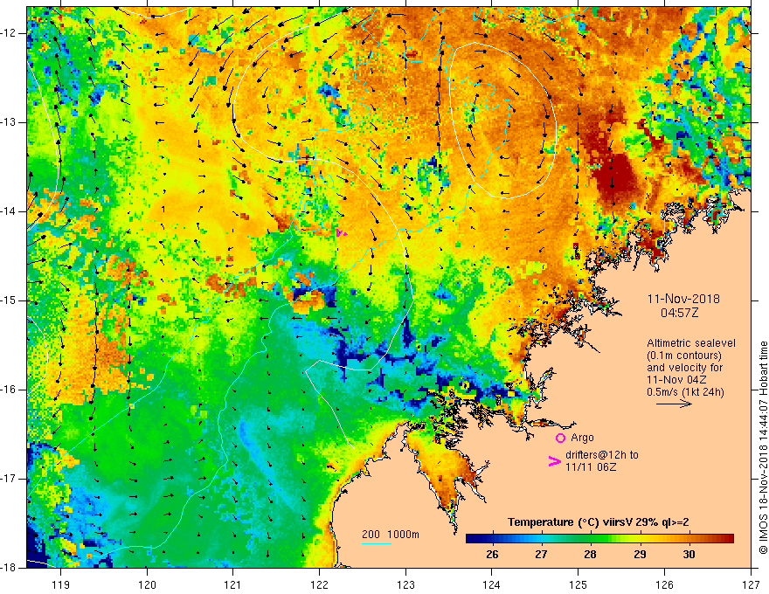
Task: Click the longitude label 124
Action: [492, 584]
